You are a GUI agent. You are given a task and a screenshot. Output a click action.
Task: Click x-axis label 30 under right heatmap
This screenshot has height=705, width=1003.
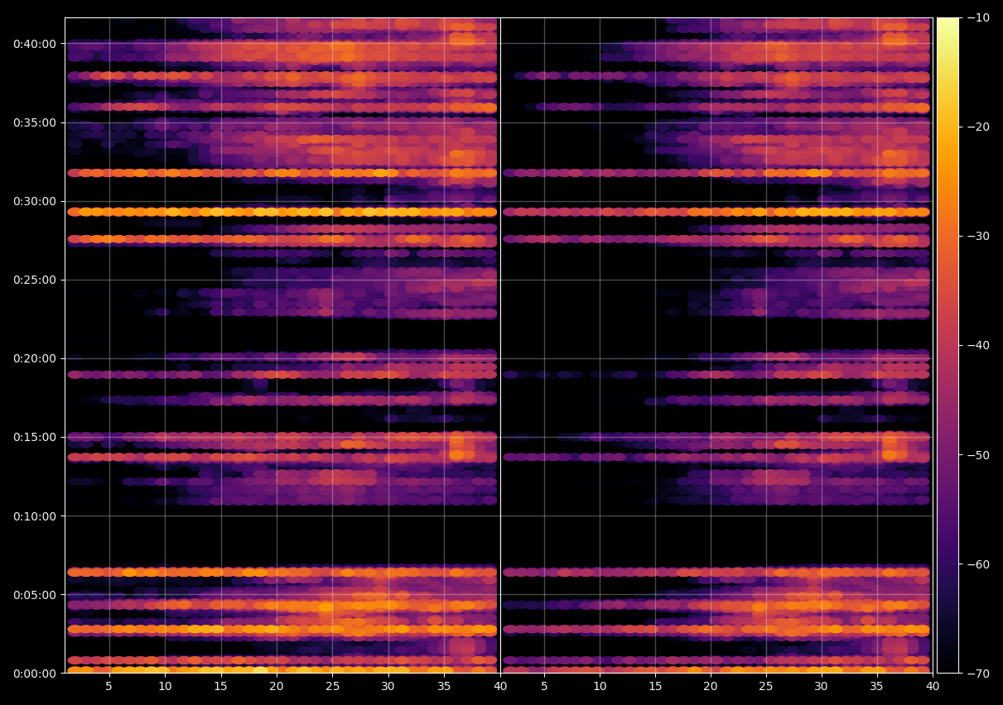pyautogui.click(x=822, y=687)
